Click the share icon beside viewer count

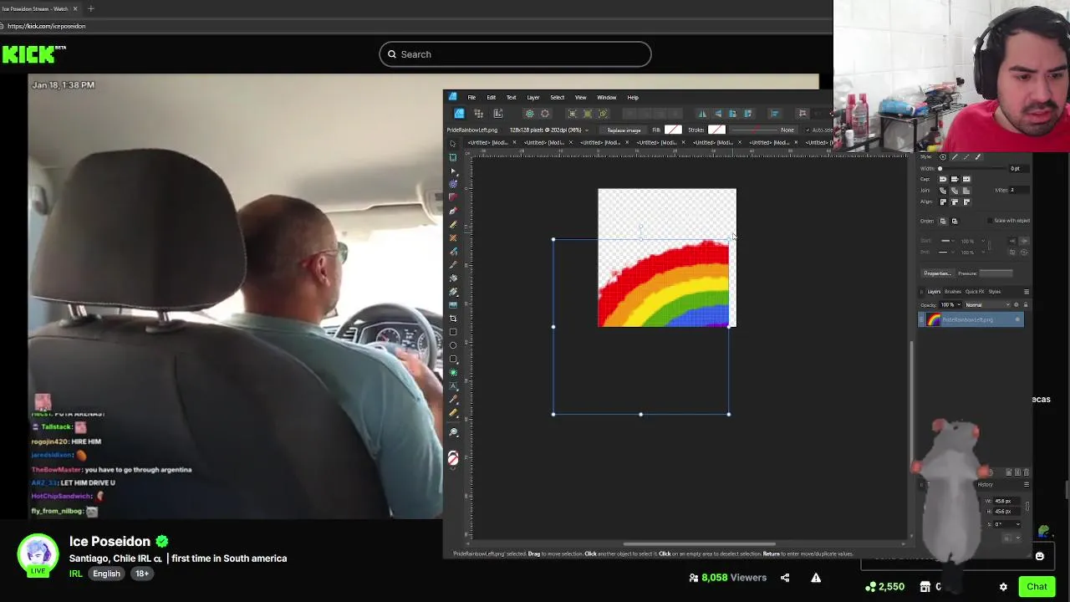785,577
